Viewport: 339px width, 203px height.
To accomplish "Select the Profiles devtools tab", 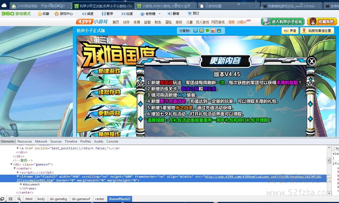I will click(85, 141).
